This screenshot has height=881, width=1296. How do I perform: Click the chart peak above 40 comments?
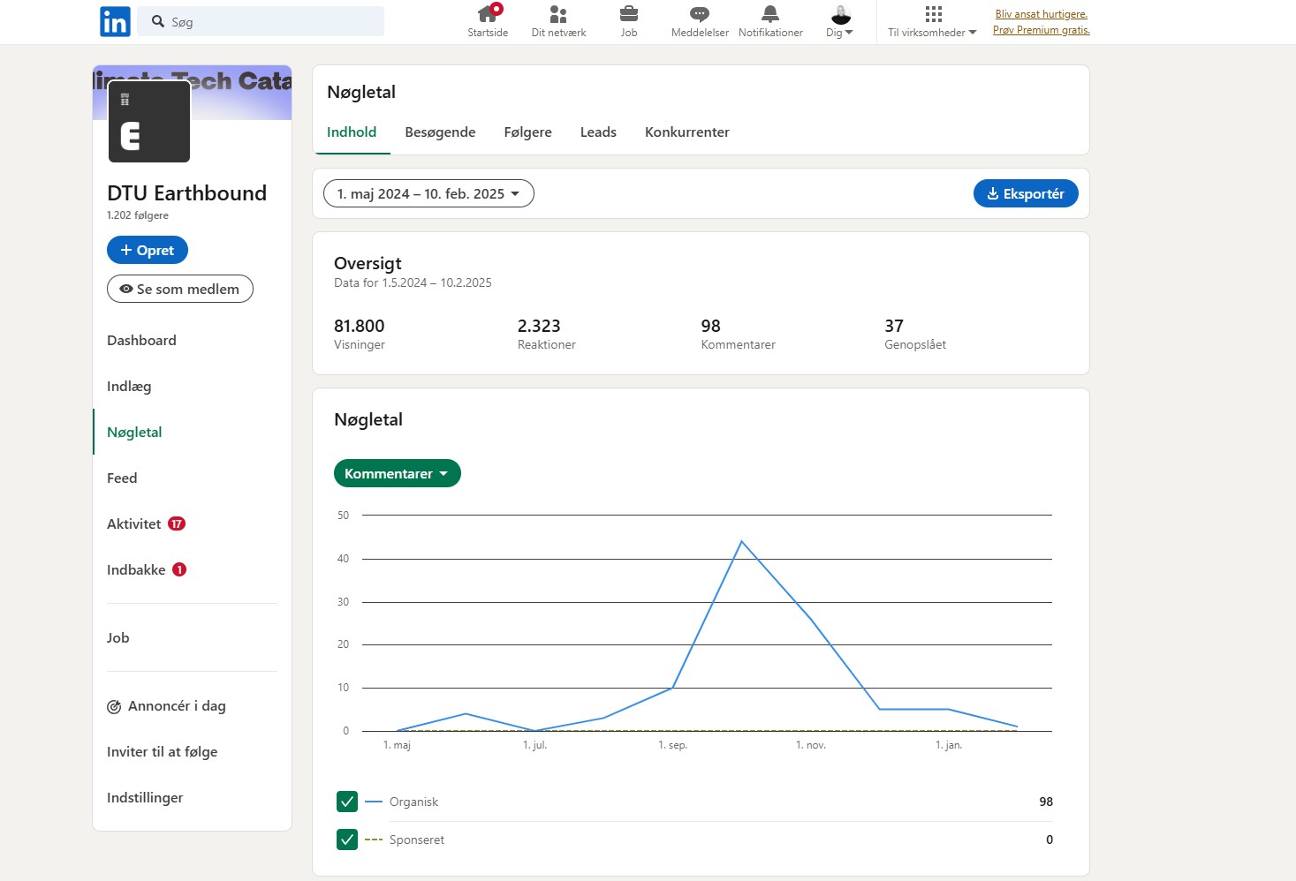click(x=741, y=541)
